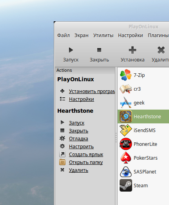Click the shortcut arrow icon beside Создать ярлык
Screen dimensions: 169x205
pos(62,154)
